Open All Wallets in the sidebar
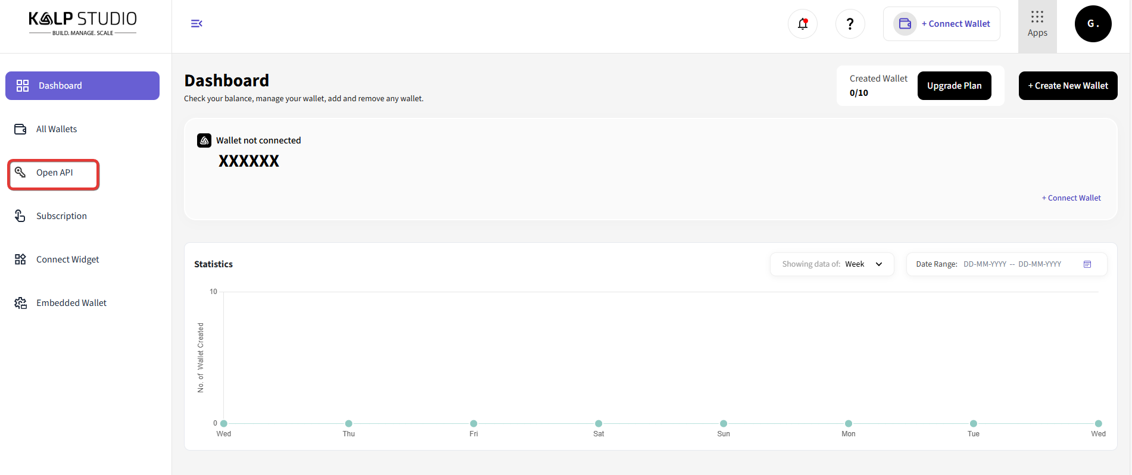 [x=57, y=129]
